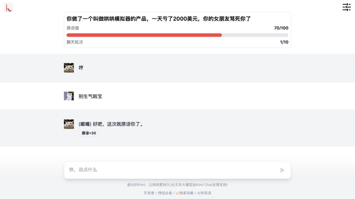355x199 pixels.
Task: Click the avatar beside the 好吧 reply
Action: point(69,124)
